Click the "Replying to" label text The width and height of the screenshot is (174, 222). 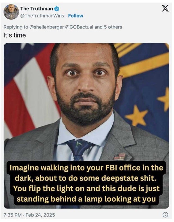click(16, 27)
